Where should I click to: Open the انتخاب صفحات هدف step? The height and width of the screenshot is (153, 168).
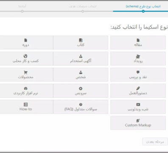click(83, 6)
